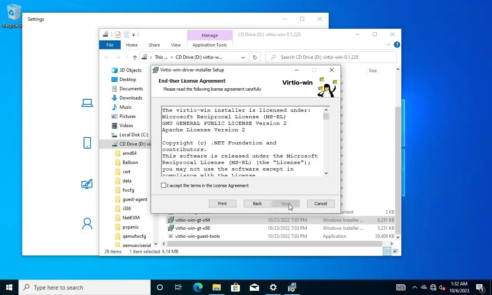Open Task View from taskbar
Screen dimensions: 492x295
[x=178, y=287]
